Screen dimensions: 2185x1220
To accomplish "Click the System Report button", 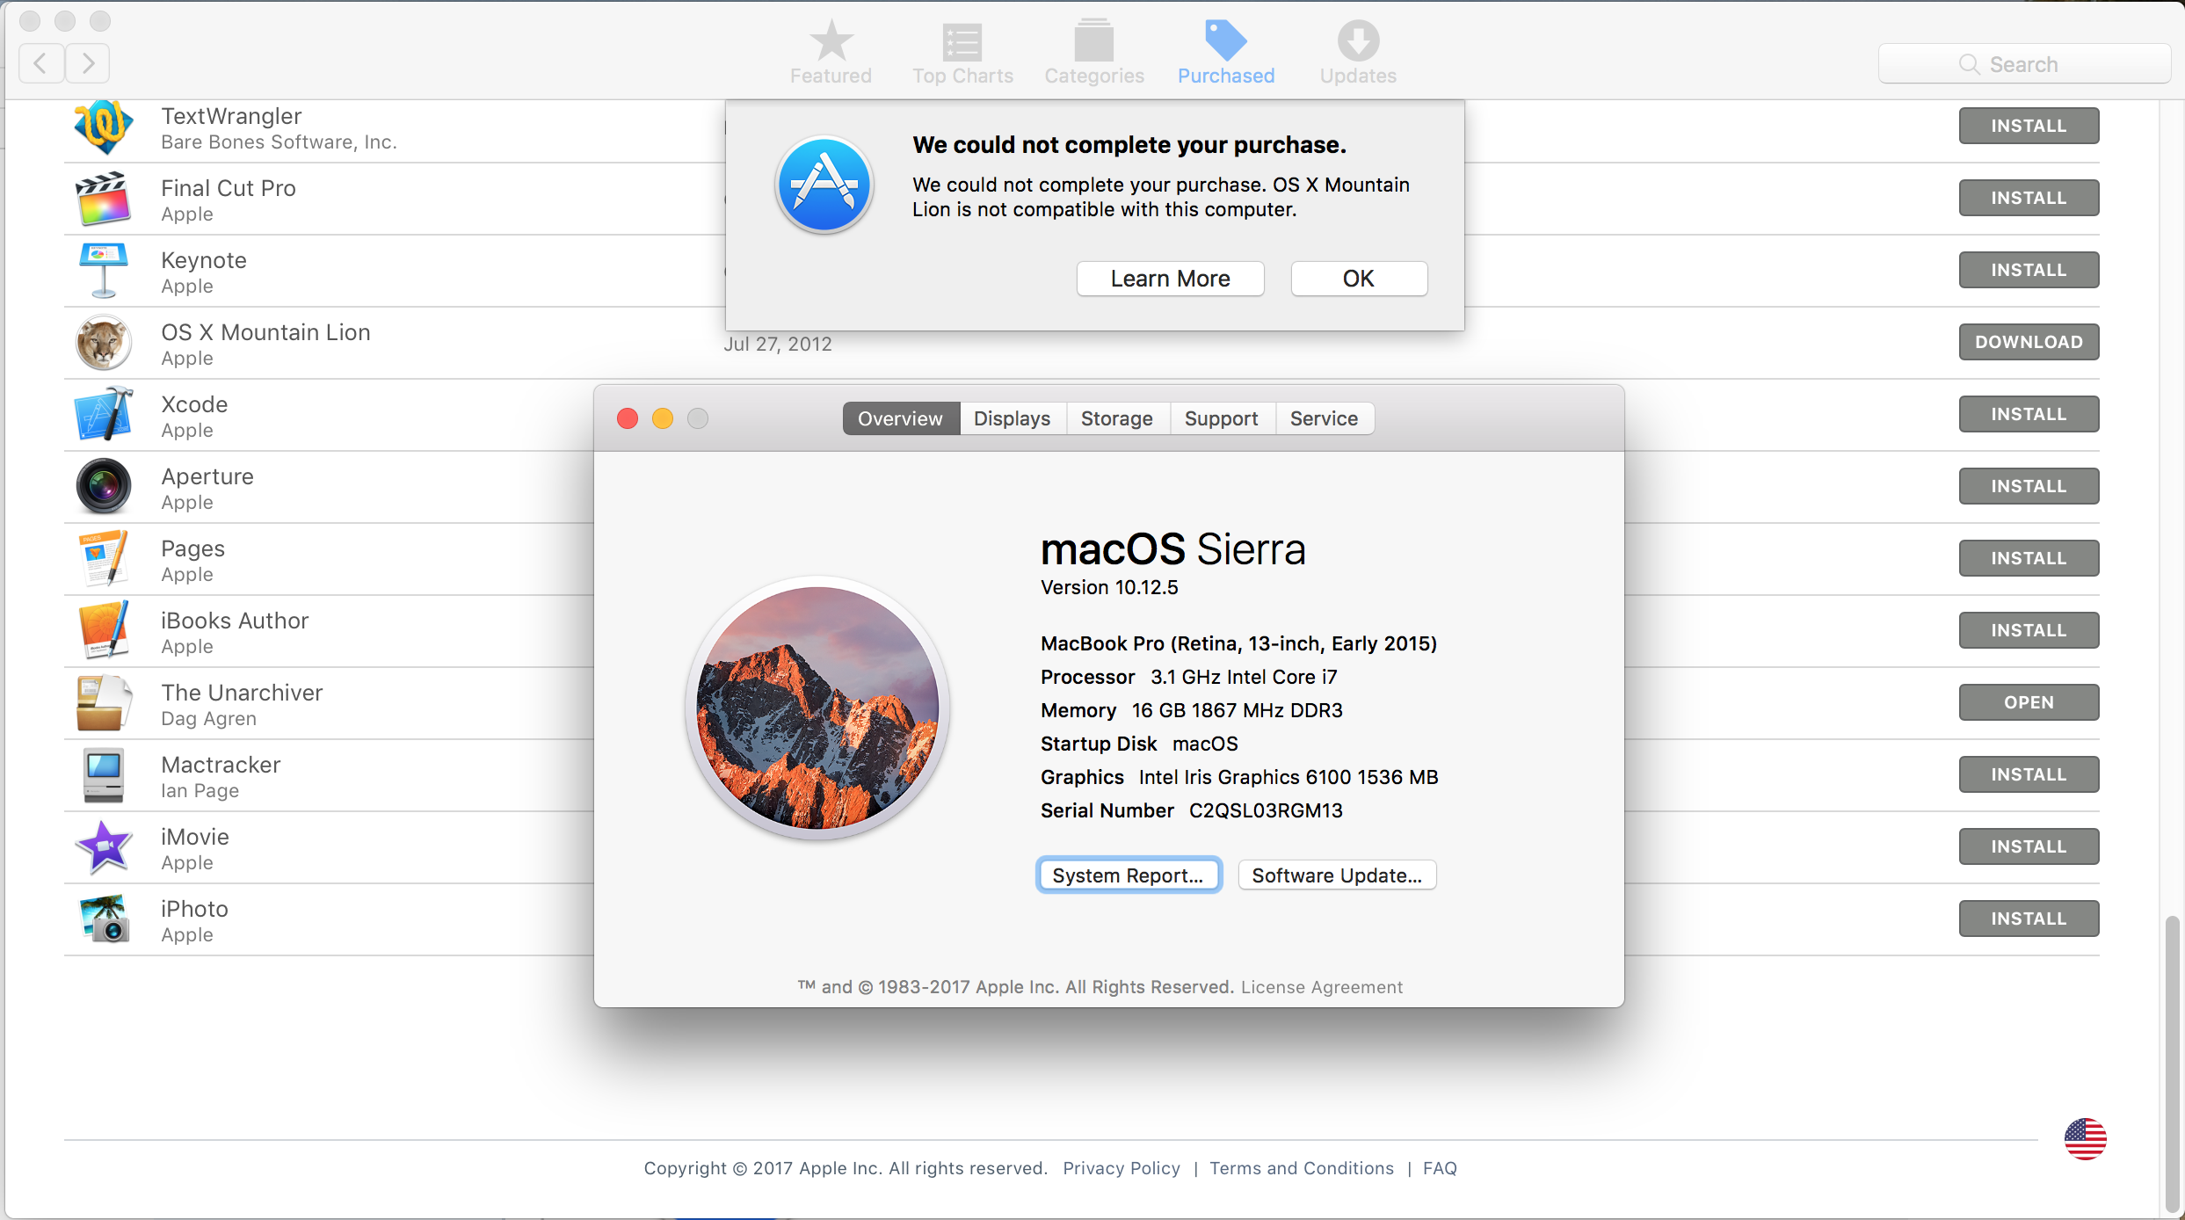I will [x=1128, y=875].
